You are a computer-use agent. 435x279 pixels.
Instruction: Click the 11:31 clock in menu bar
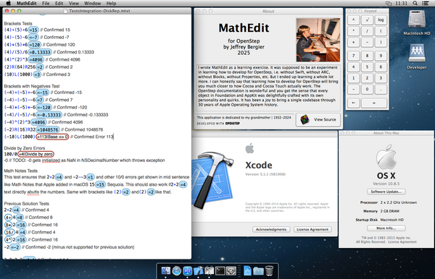(401, 4)
